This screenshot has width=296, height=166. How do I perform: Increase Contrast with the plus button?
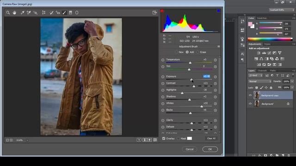point(216,83)
